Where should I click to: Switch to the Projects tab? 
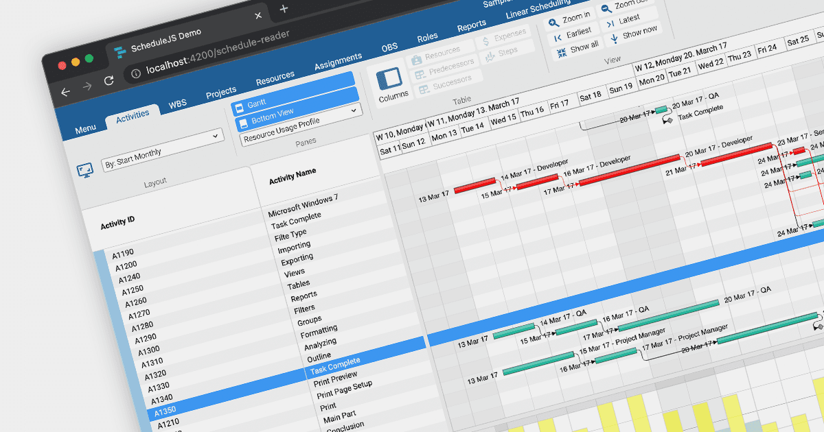point(221,92)
